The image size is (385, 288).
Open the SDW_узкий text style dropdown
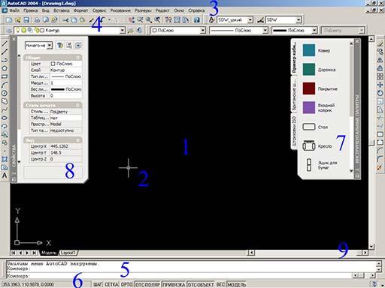[x=250, y=19]
